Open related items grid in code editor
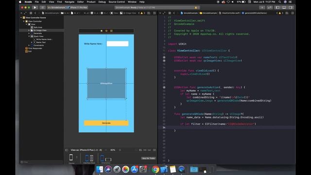Screen dimensions: 311x175 [x=170, y=13]
